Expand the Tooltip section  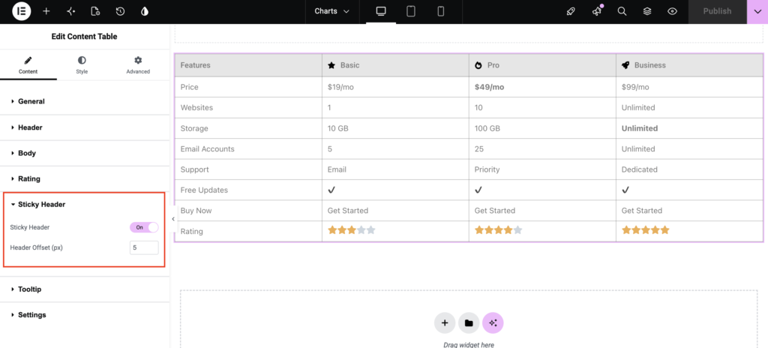85,289
